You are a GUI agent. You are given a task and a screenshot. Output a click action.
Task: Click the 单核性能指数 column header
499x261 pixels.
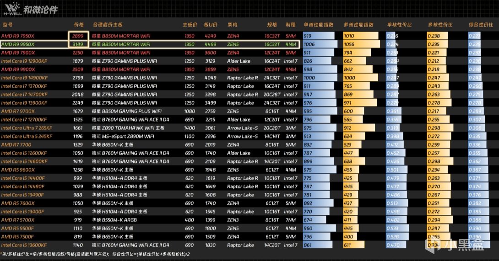tap(319, 25)
